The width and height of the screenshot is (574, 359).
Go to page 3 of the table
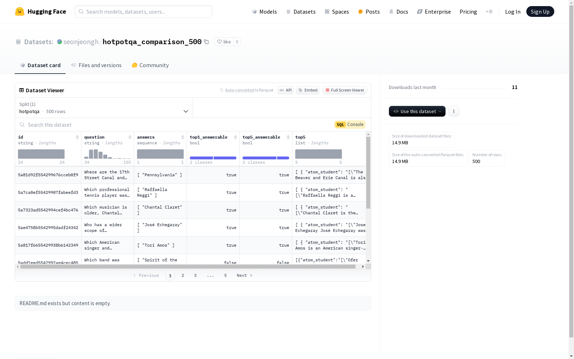196,275
